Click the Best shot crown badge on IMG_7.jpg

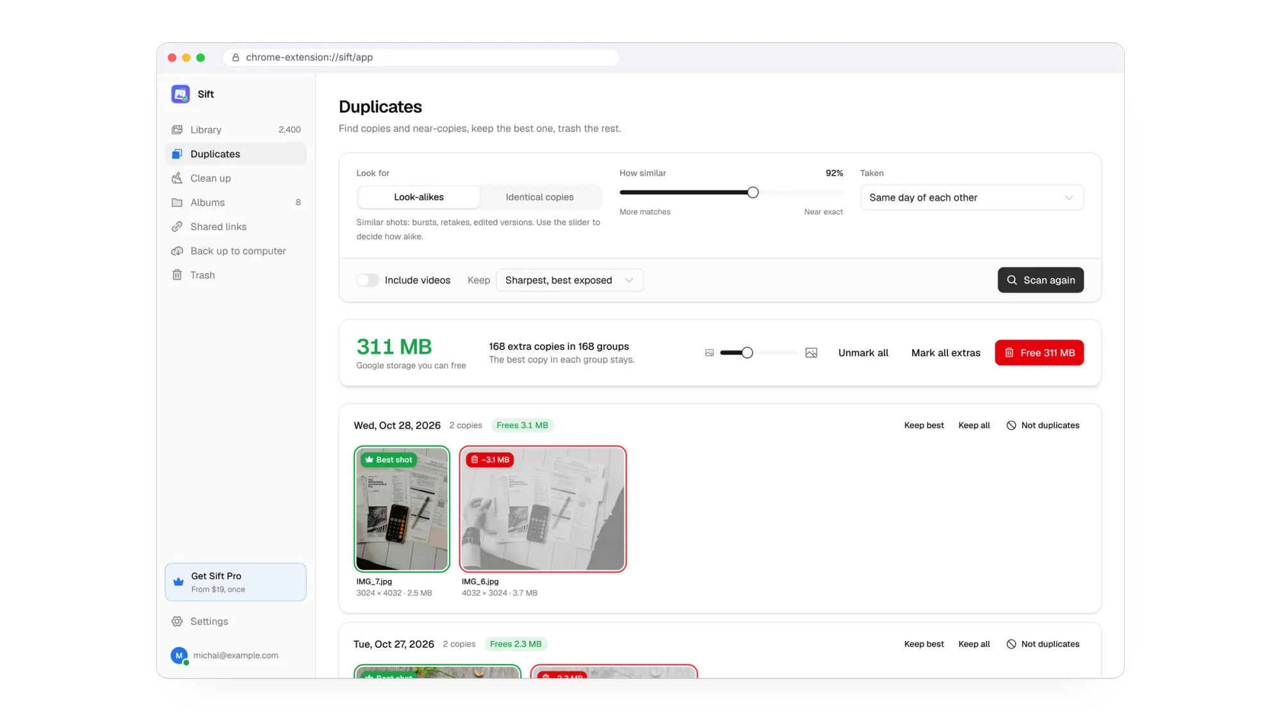(389, 460)
